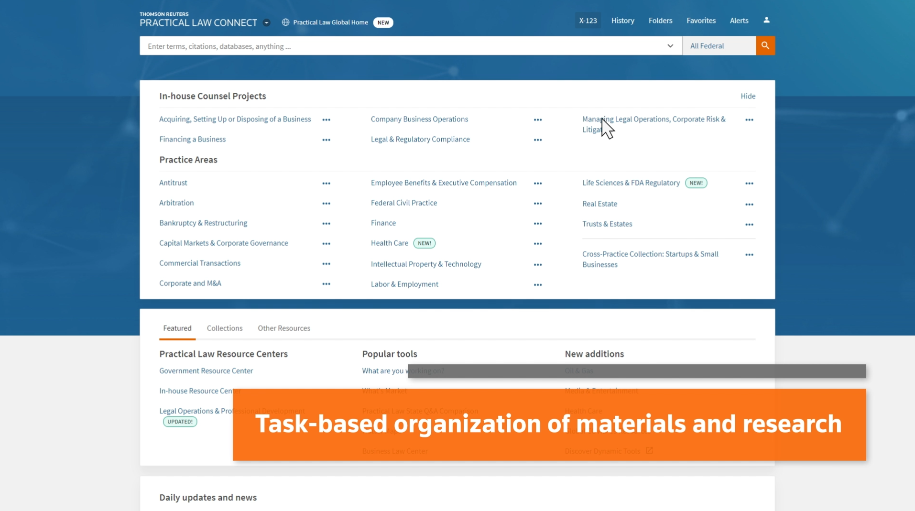Open the three-dot menu next to Antitrust
This screenshot has height=511, width=915.
326,184
